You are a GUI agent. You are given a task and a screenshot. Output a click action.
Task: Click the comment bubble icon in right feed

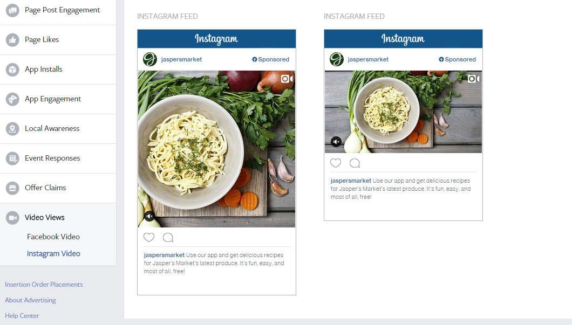[x=355, y=163]
